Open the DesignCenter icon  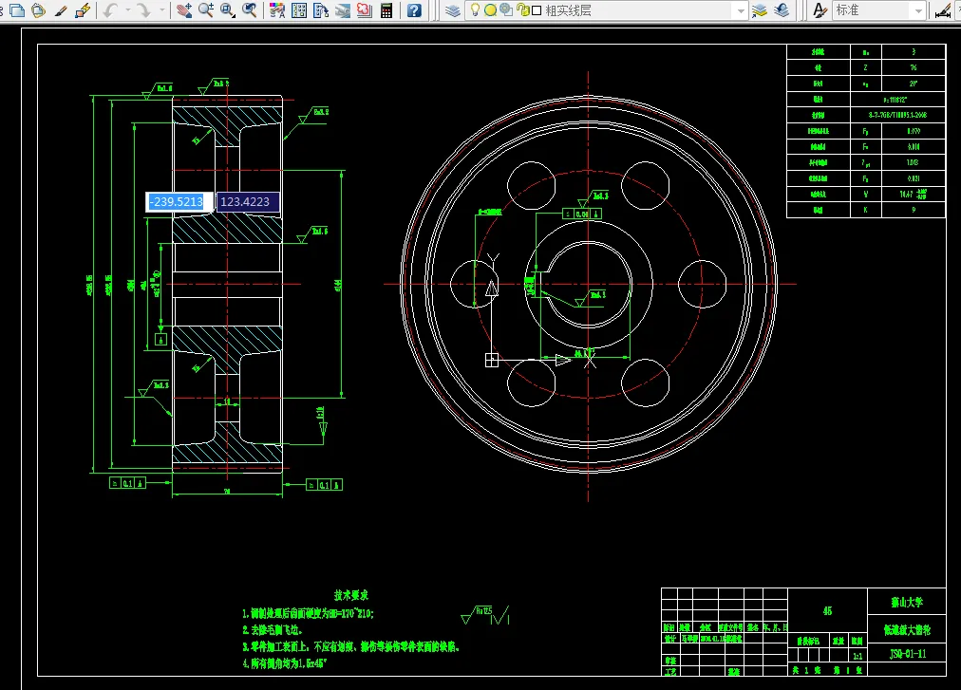point(299,10)
